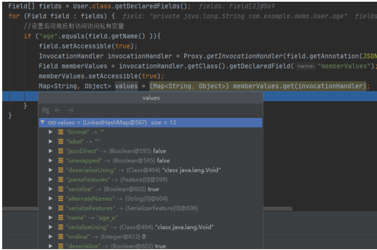
Task: Expand the "deserializeUsing" entry
Action: click(51, 170)
